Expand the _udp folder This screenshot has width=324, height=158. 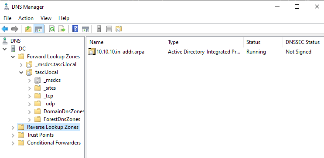coord(30,104)
